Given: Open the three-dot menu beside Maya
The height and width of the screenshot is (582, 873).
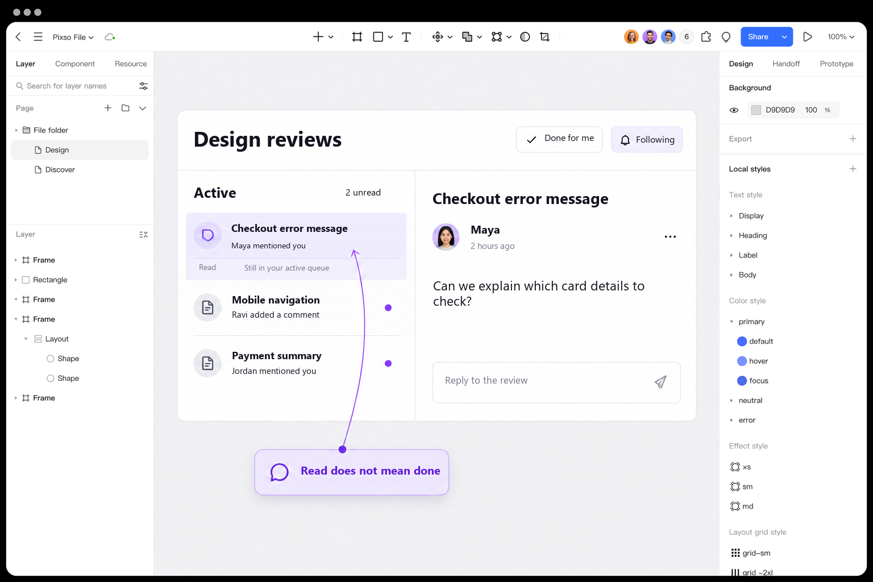Looking at the screenshot, I should coord(671,236).
